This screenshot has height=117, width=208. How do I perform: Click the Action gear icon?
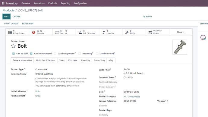click(x=144, y=17)
